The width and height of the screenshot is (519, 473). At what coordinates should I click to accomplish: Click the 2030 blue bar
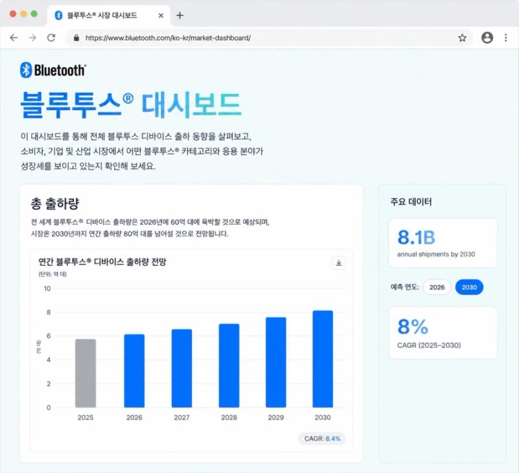point(322,359)
